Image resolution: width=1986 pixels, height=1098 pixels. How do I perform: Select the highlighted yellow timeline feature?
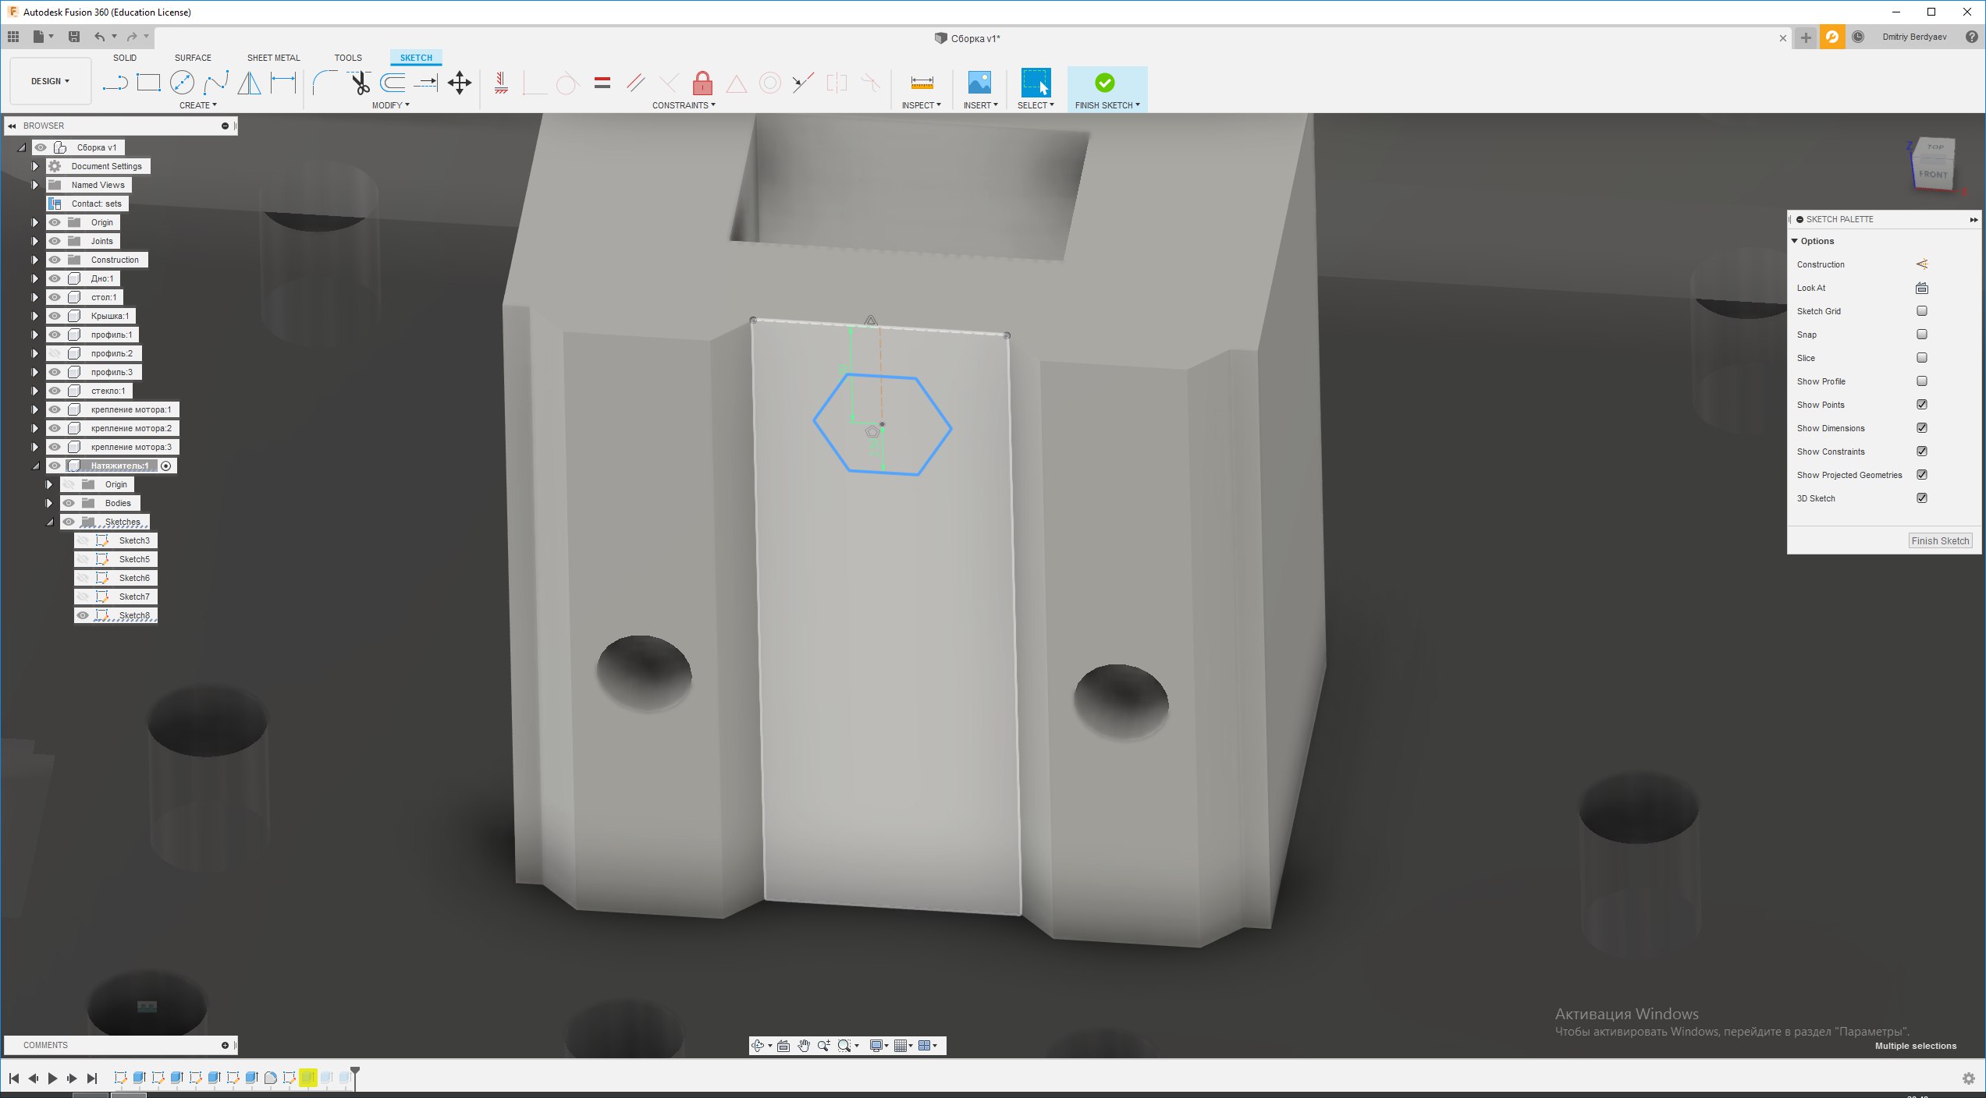tap(307, 1078)
